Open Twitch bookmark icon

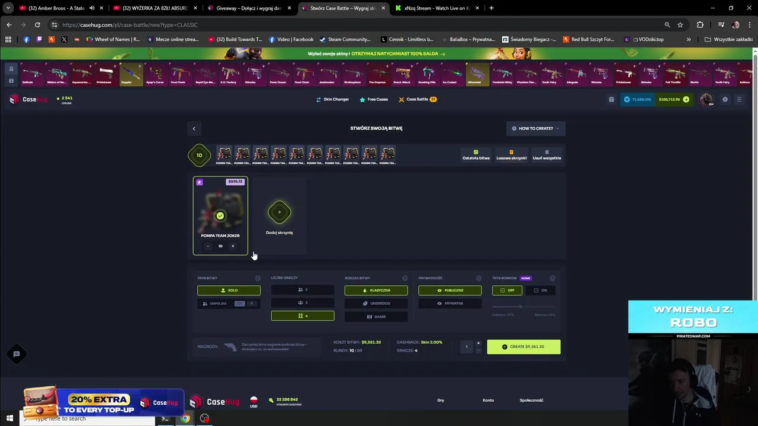[x=39, y=40]
